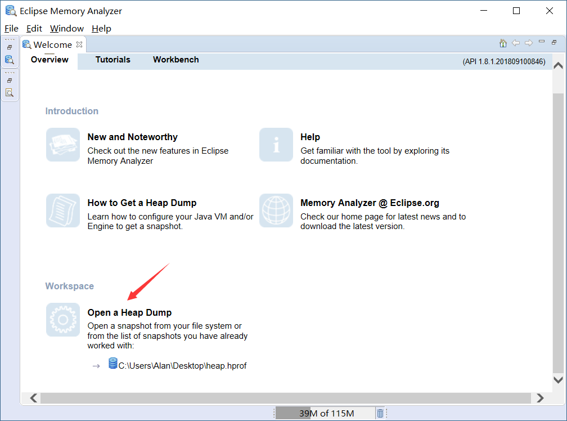Click the vertical scrollbar down arrow
Screen dimensions: 567x421
pos(558,380)
